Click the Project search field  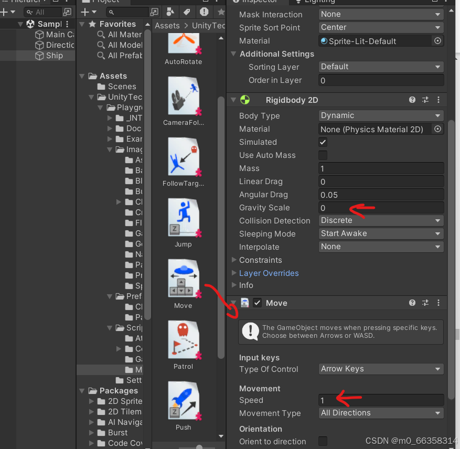pyautogui.click(x=127, y=12)
